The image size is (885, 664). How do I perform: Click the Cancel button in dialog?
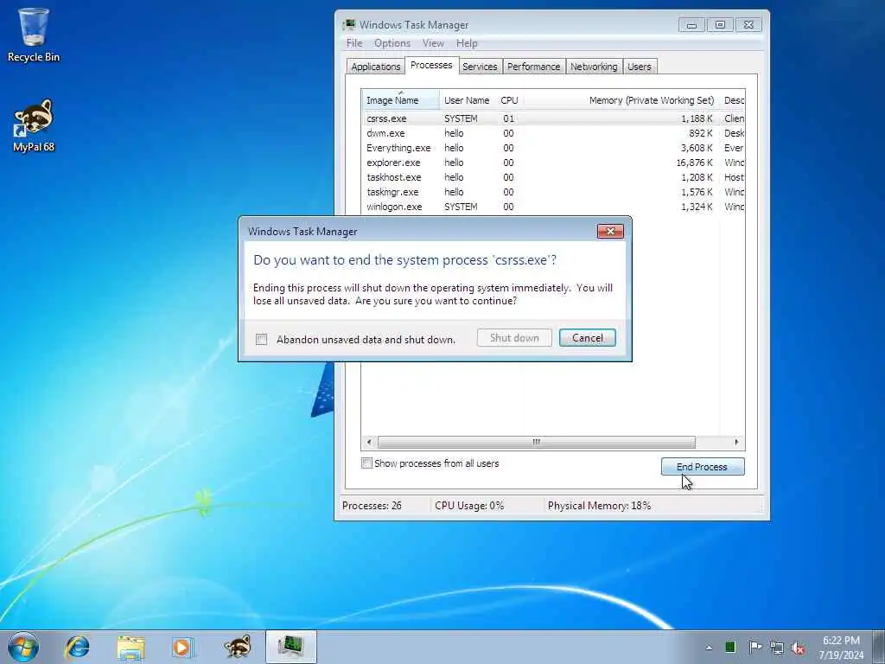tap(588, 338)
